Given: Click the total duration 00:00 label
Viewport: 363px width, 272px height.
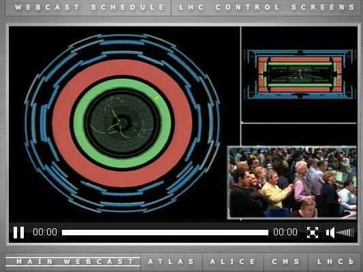Looking at the screenshot, I should tap(285, 232).
